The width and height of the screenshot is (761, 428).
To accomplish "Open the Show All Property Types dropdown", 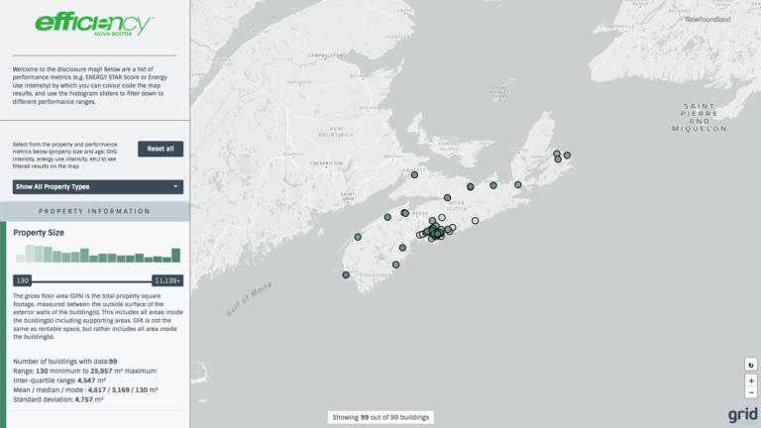I will [x=97, y=186].
